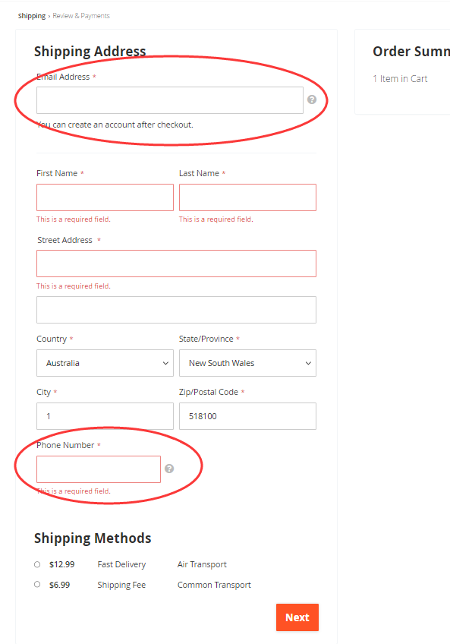The height and width of the screenshot is (644, 450).
Task: Click the Shipping breadcrumb step
Action: pyautogui.click(x=32, y=16)
